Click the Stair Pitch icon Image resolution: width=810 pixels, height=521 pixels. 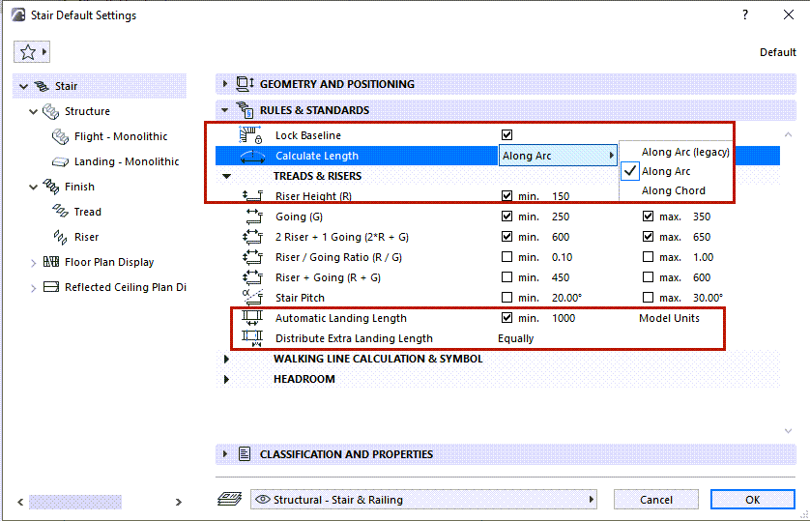[x=252, y=298]
